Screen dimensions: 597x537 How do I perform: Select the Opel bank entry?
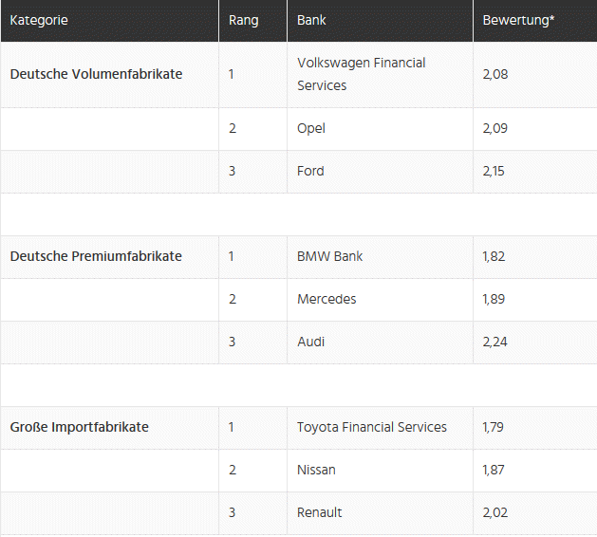[380, 129]
